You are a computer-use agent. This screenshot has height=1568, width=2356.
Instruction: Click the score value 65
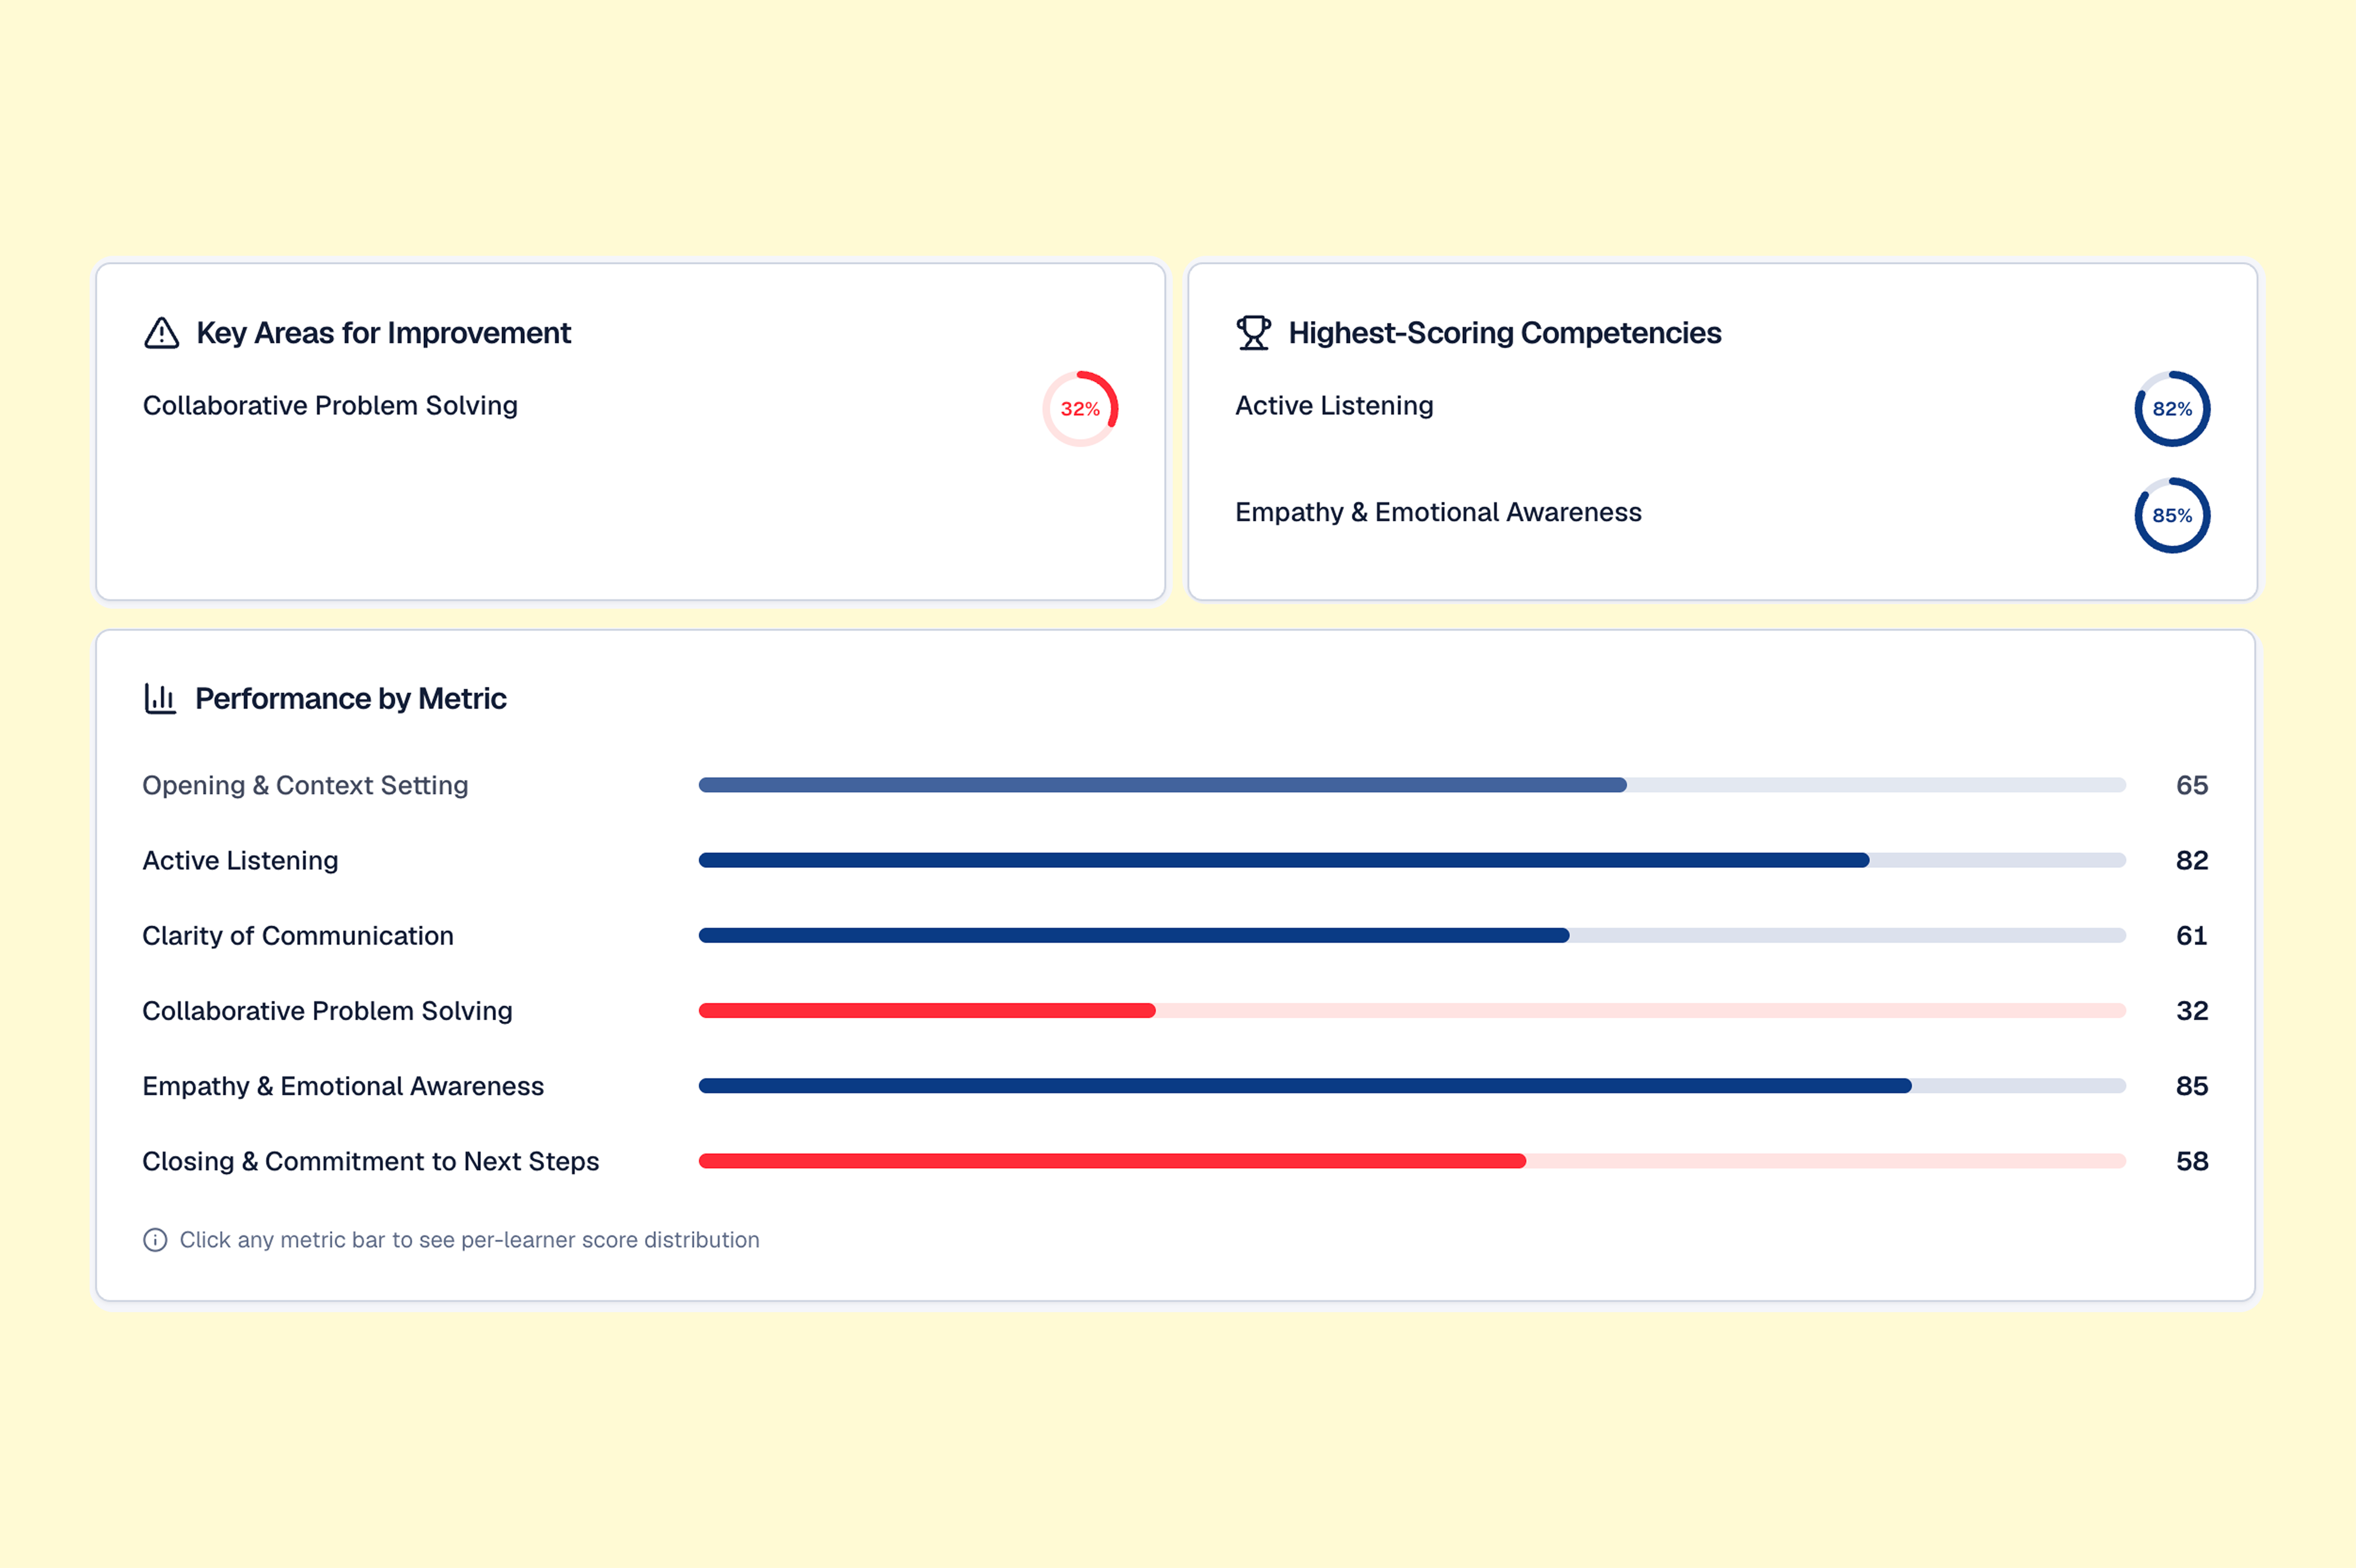coord(2192,785)
